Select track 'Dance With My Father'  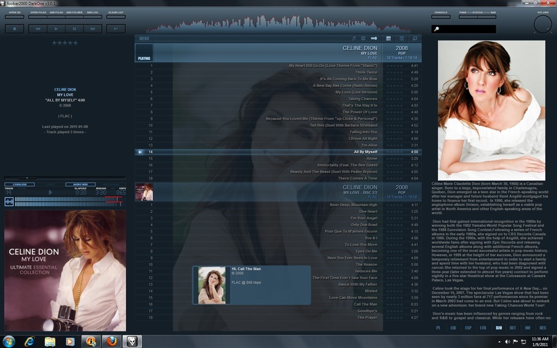tap(278, 284)
